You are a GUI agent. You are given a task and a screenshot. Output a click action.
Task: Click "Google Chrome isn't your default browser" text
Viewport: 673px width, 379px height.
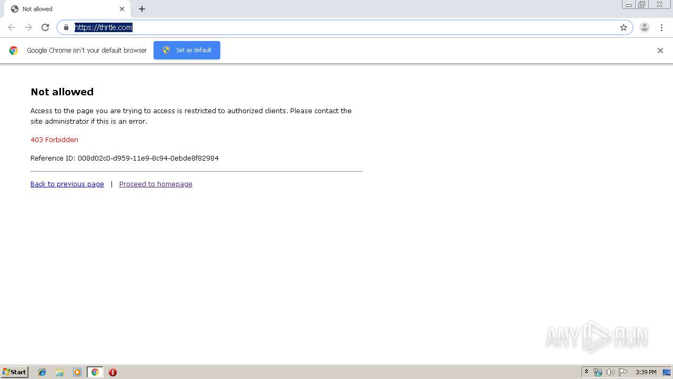[87, 51]
